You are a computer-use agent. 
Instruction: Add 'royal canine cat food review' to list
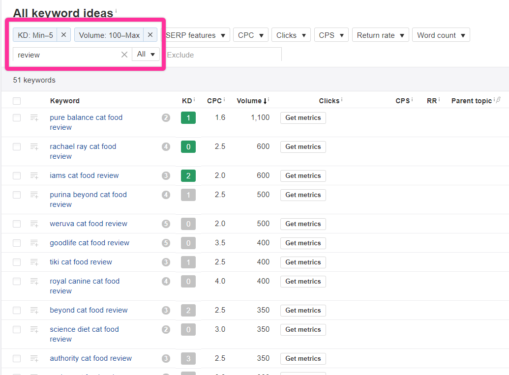[x=34, y=281]
